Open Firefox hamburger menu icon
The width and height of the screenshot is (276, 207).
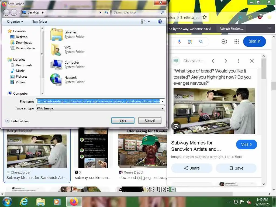click(x=270, y=17)
